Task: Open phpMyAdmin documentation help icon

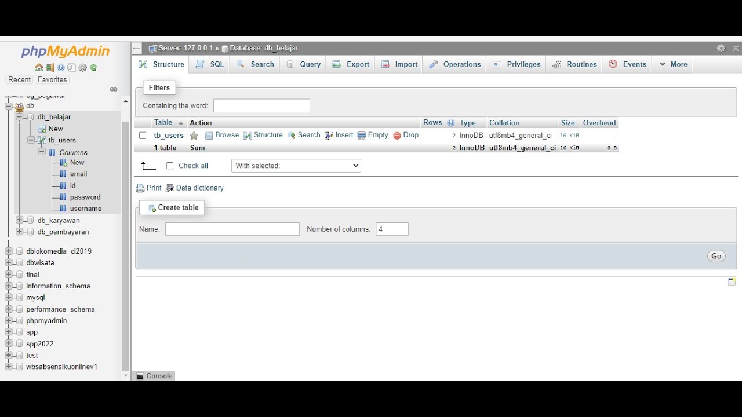Action: [x=61, y=68]
